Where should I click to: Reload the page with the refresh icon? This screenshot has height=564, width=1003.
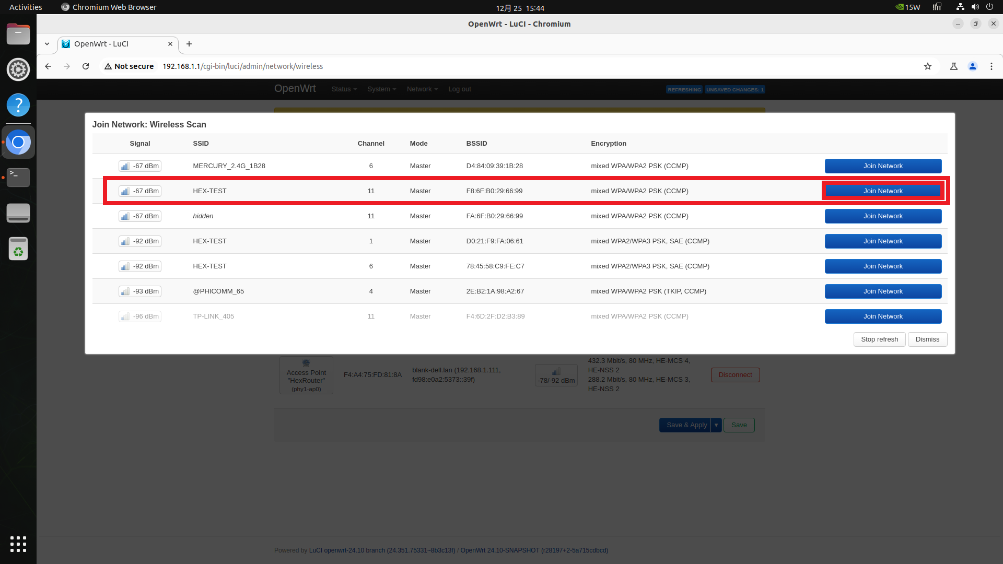pos(86,66)
